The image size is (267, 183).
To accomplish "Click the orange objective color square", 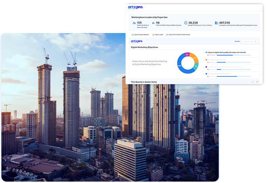I will 207,59.
